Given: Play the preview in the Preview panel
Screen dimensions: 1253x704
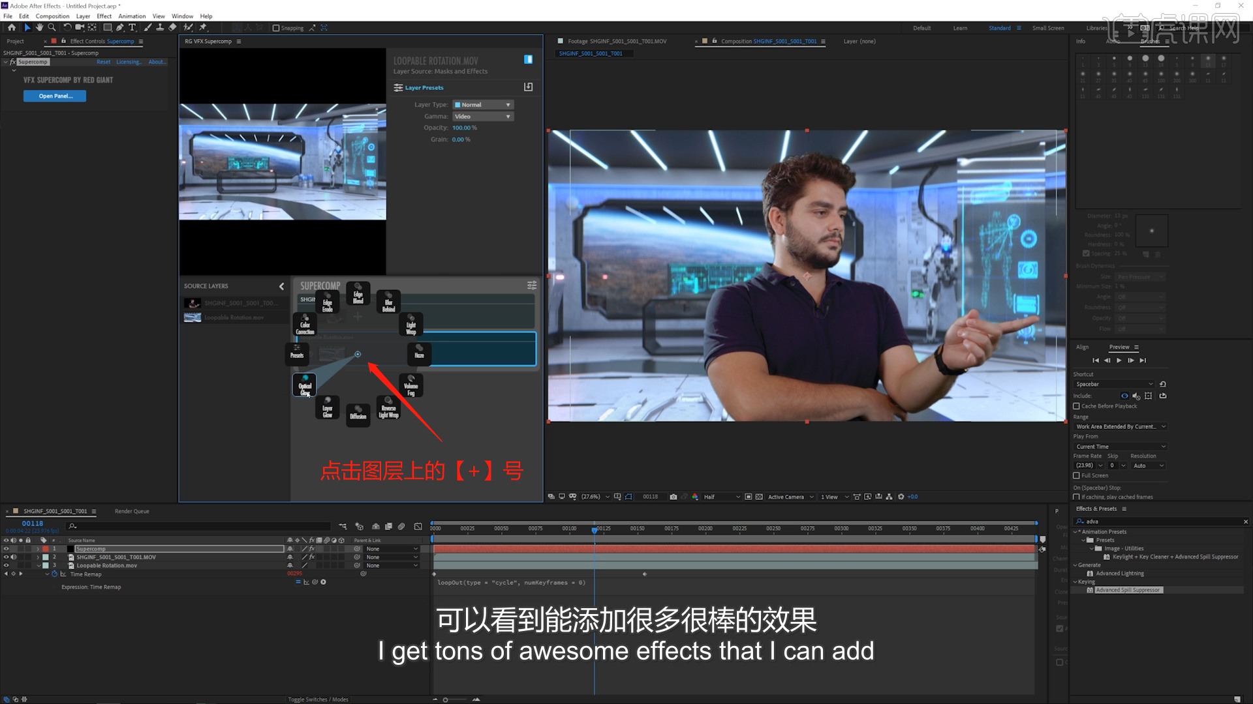Looking at the screenshot, I should (1119, 360).
